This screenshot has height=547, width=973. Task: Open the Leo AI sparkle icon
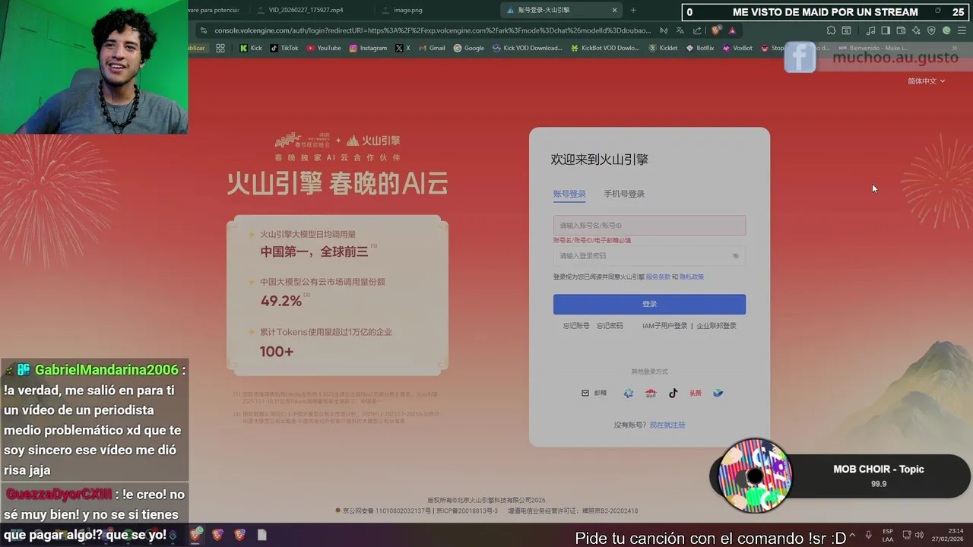tap(916, 30)
